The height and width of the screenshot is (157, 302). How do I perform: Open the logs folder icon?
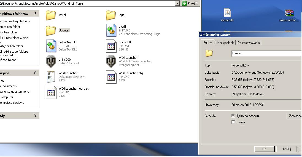click(111, 15)
